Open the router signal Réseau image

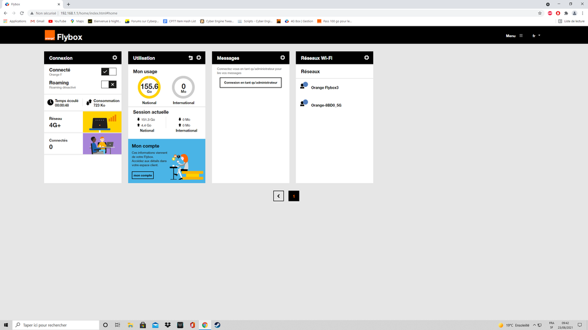tap(102, 122)
